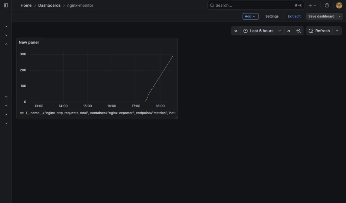Expand the second sidebar section chevron
This screenshot has width=346, height=203.
[x=6, y=35]
